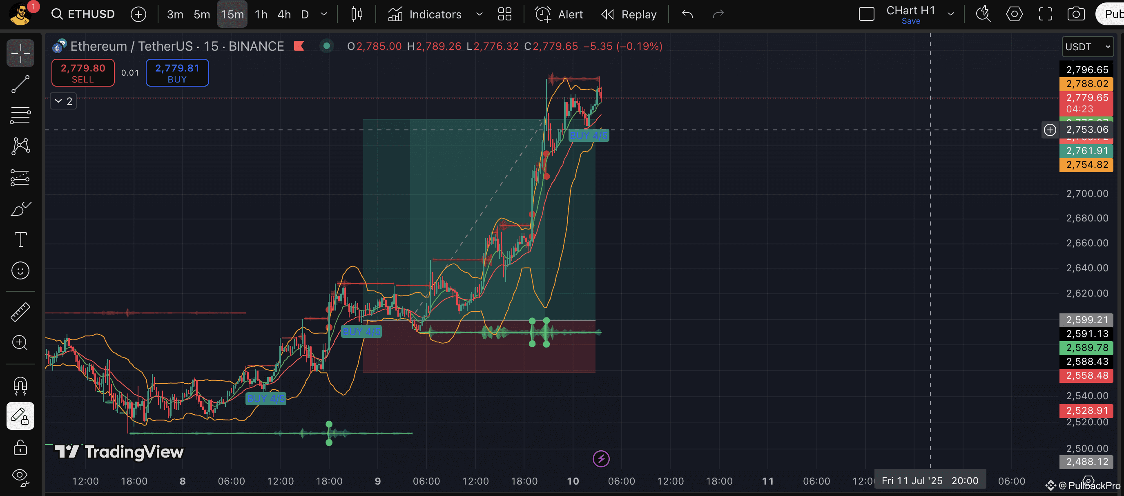This screenshot has height=496, width=1124.
Task: Open the emoji icons tool
Action: 20,271
